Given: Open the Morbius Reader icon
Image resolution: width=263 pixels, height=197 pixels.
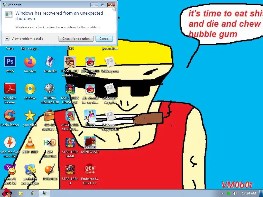Looking at the screenshot, I should point(10,88).
